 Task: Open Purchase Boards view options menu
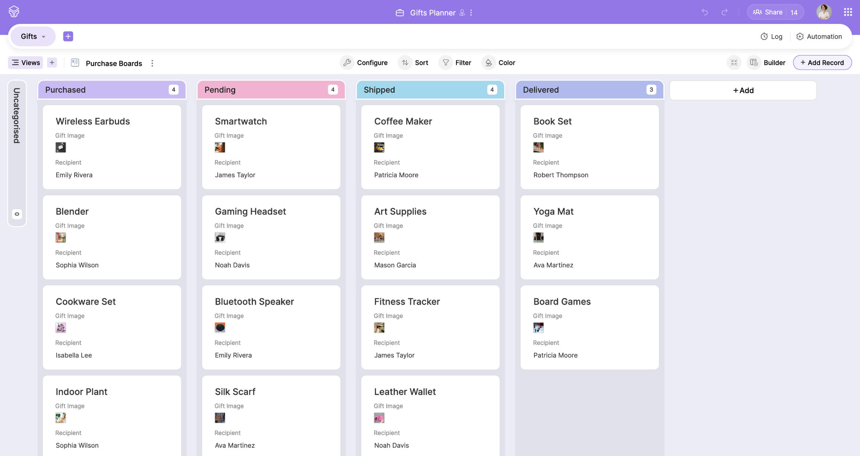152,63
